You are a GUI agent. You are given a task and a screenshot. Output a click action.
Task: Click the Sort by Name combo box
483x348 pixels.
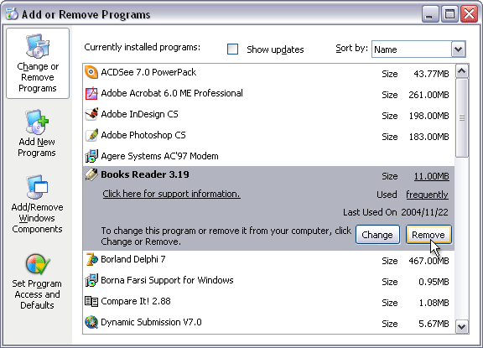point(418,49)
